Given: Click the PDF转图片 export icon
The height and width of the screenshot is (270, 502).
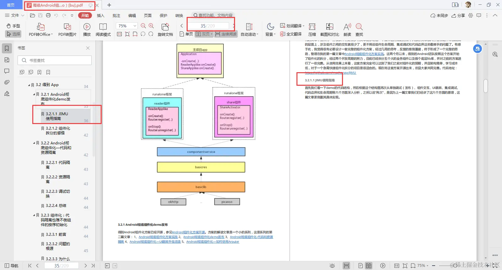Looking at the screenshot, I should coord(67,30).
